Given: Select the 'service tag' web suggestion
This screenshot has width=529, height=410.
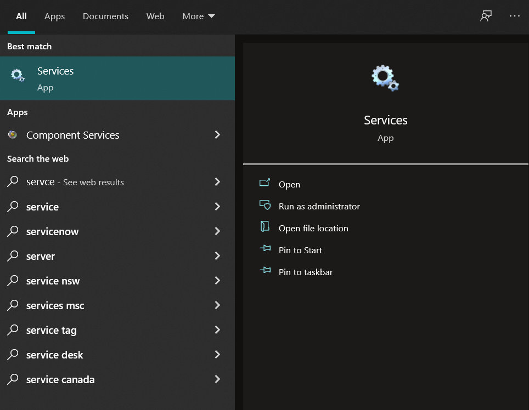Looking at the screenshot, I should click(117, 330).
